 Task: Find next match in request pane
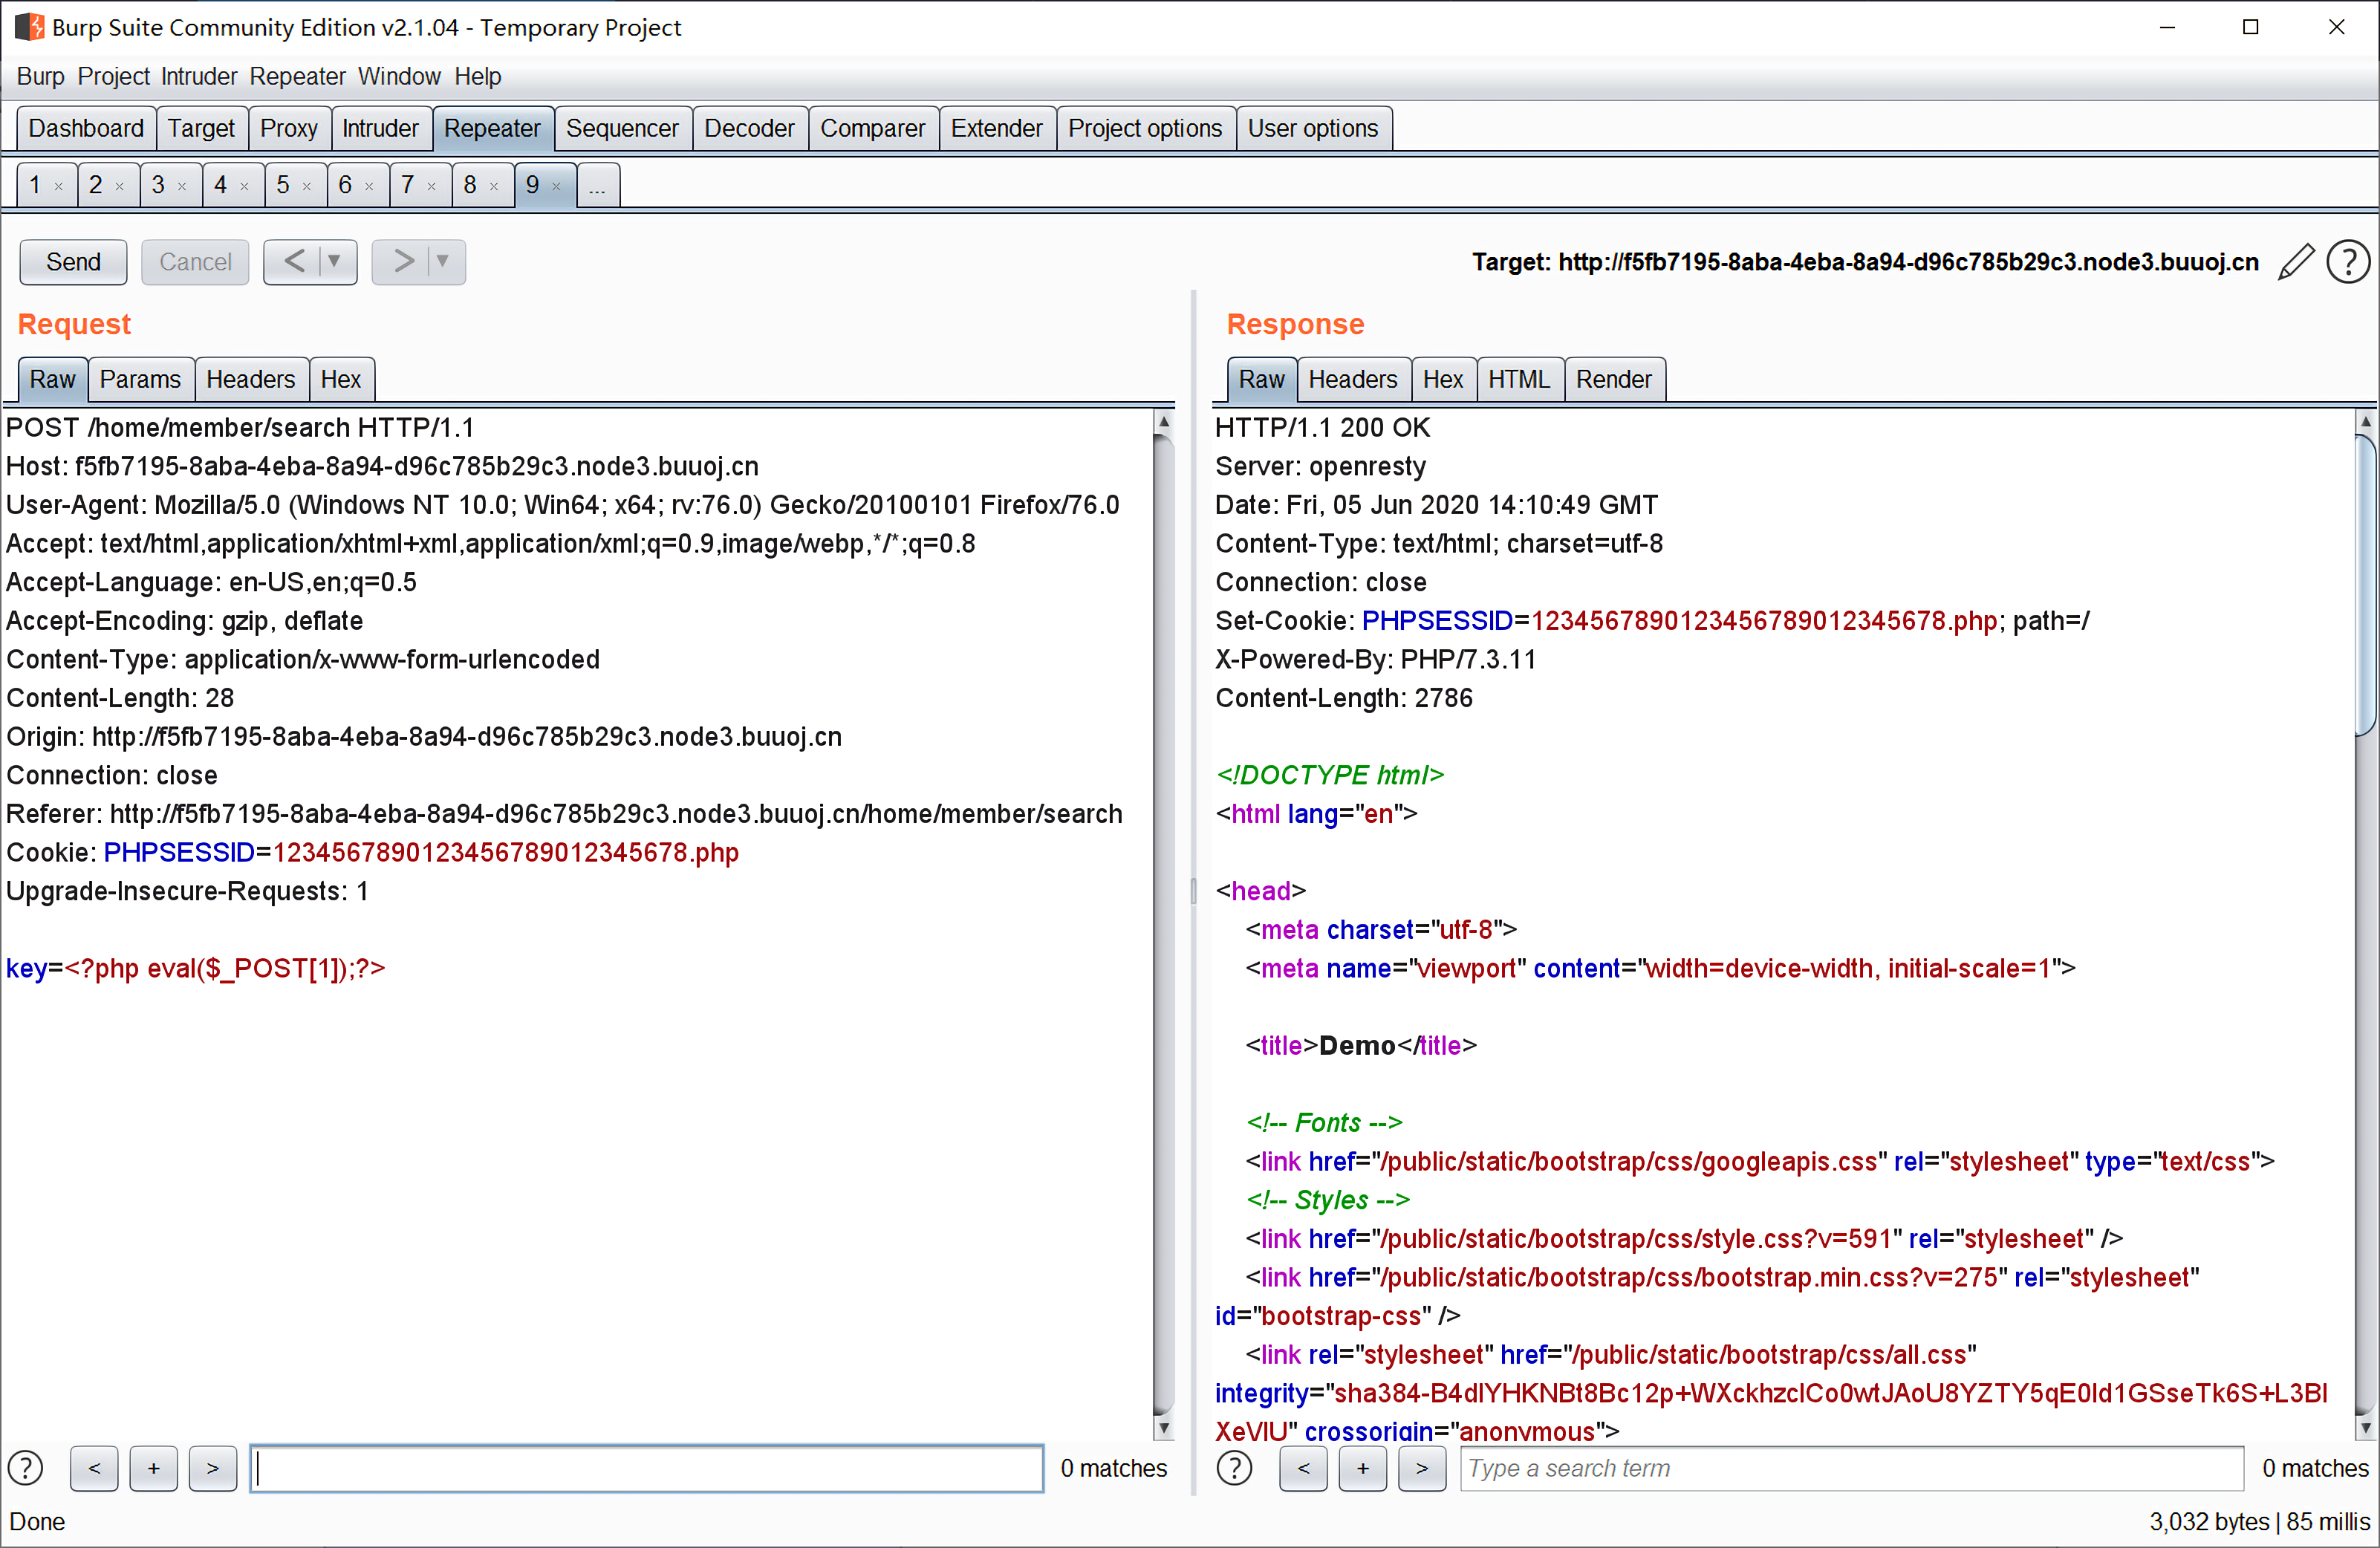pyautogui.click(x=212, y=1468)
